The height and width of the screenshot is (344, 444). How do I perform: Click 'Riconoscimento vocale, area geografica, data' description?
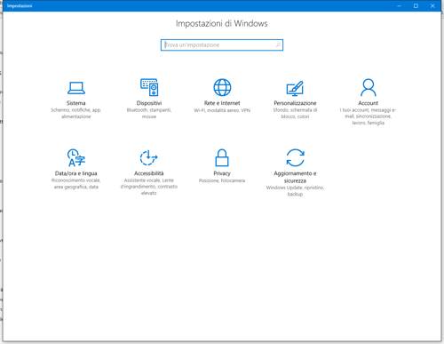coord(76,183)
